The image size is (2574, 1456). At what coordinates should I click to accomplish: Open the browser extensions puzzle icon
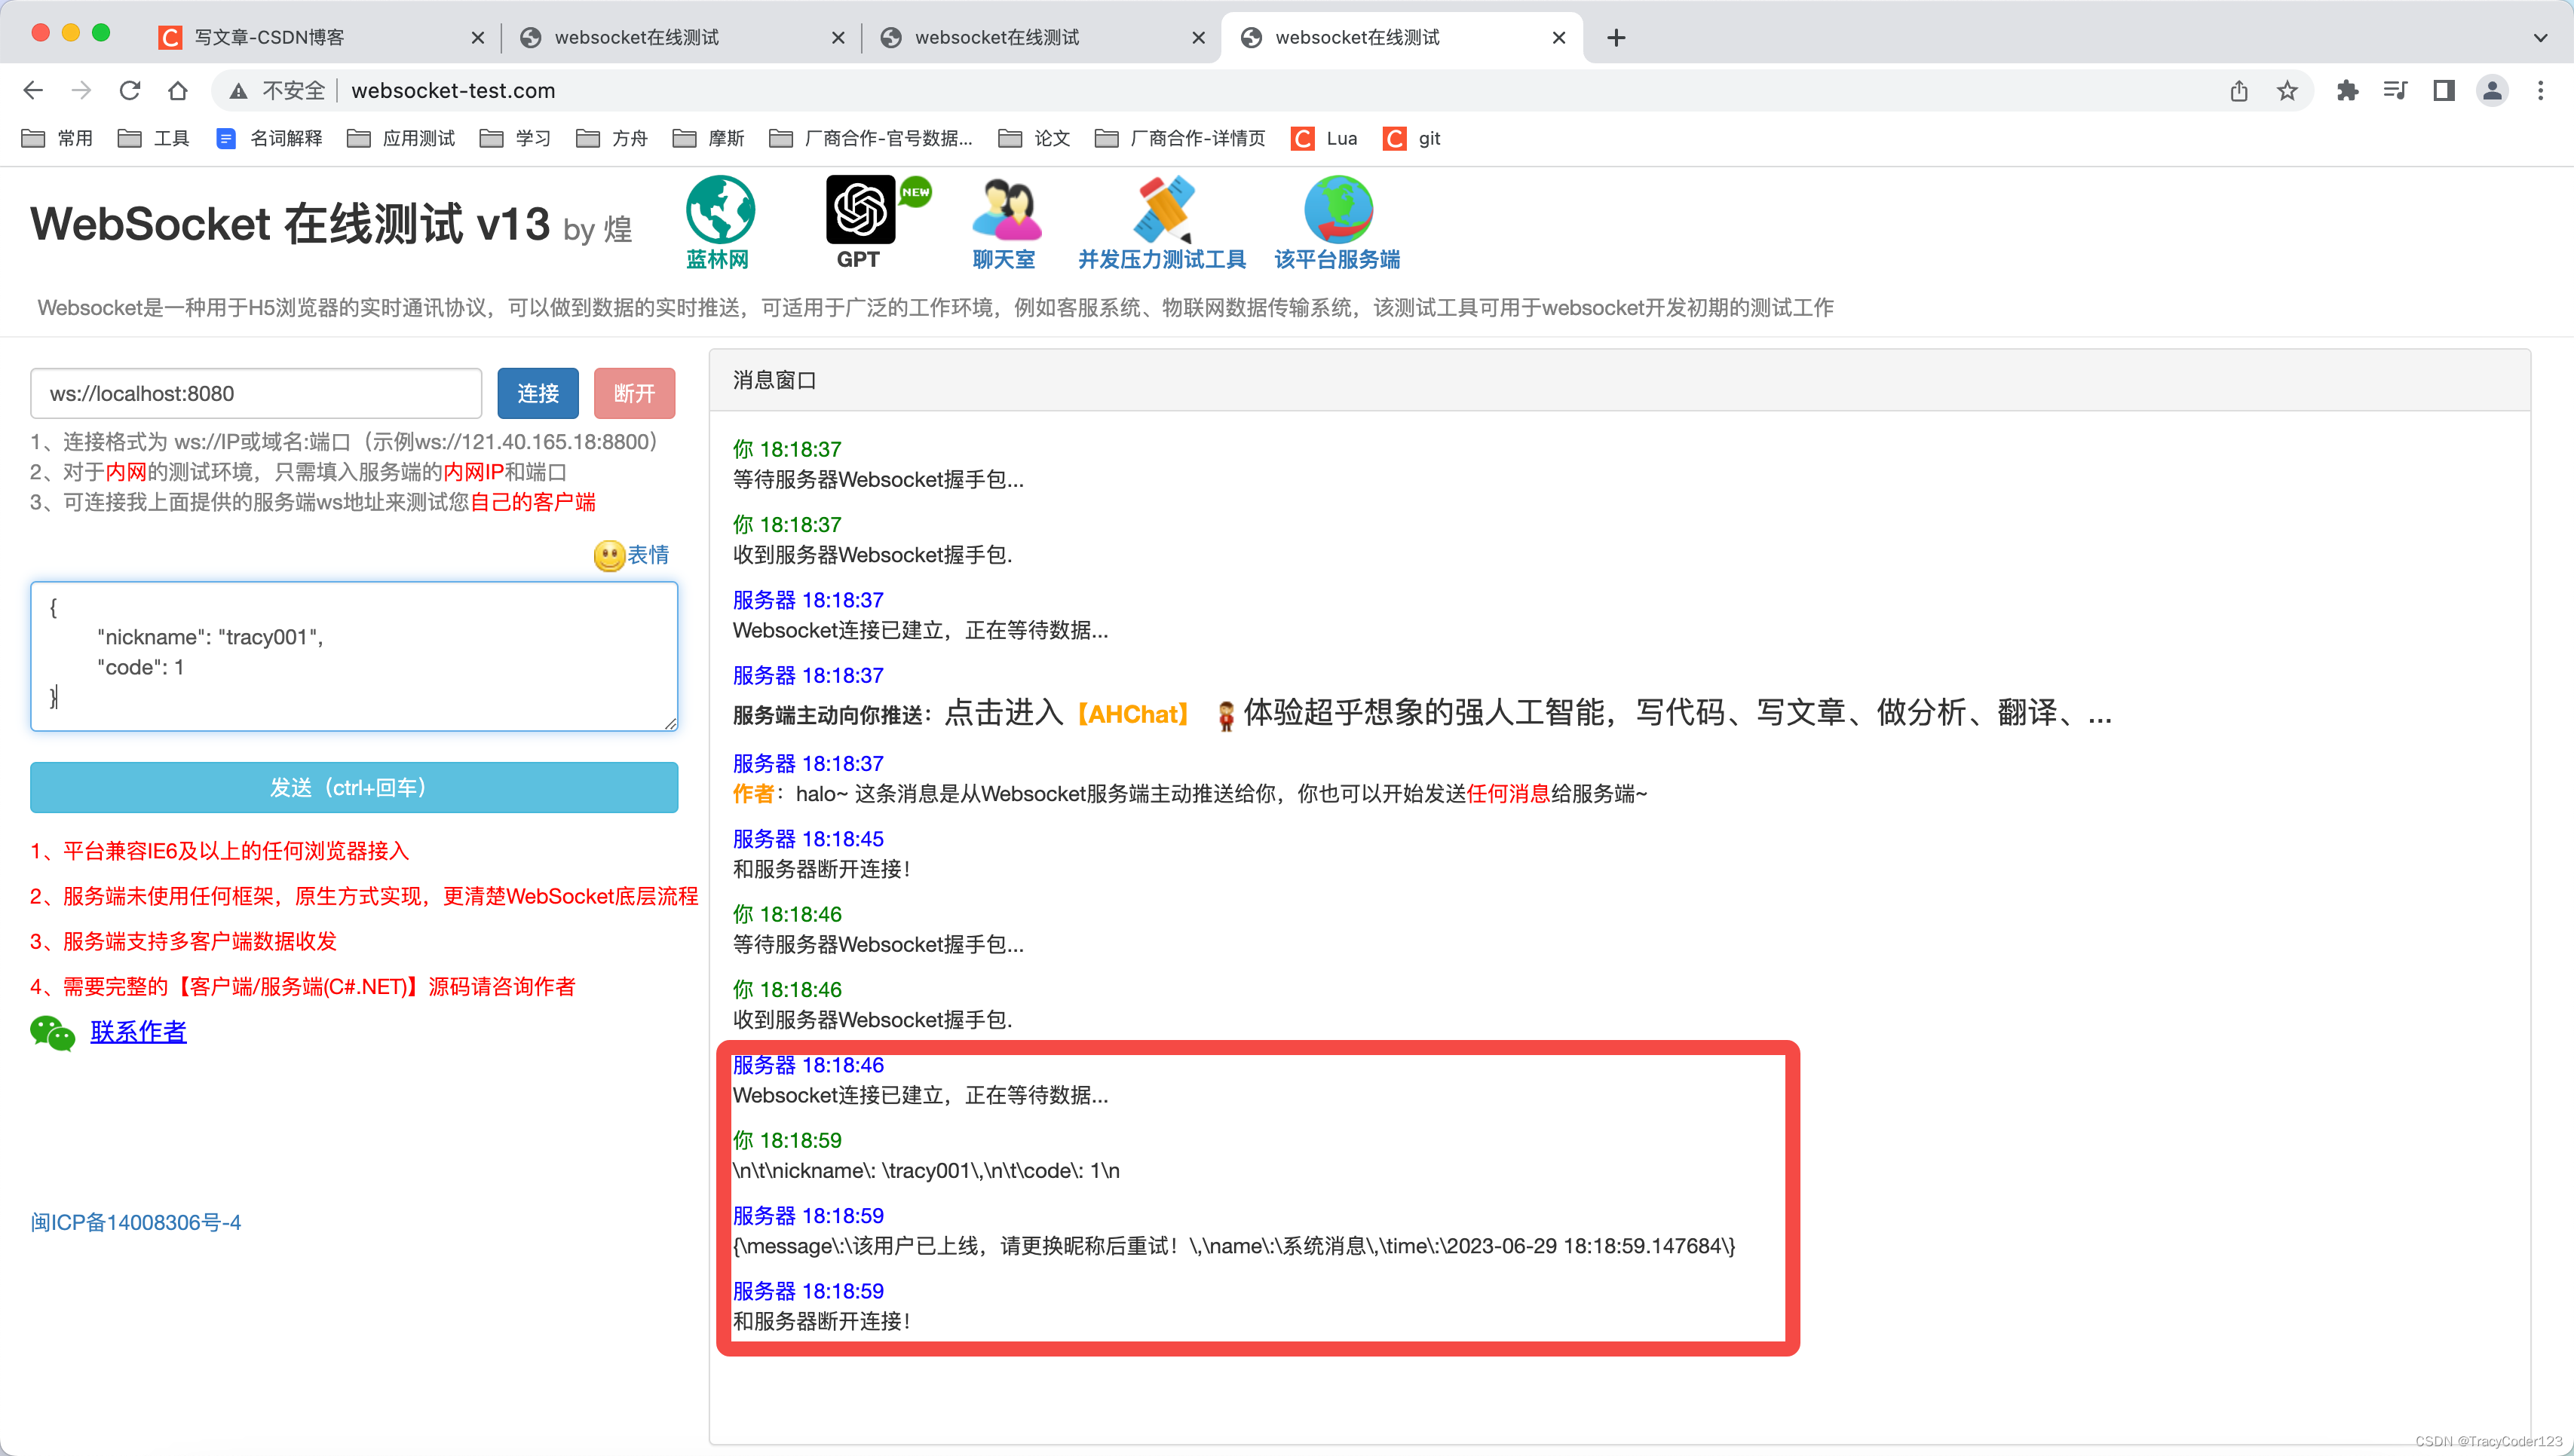2348,90
